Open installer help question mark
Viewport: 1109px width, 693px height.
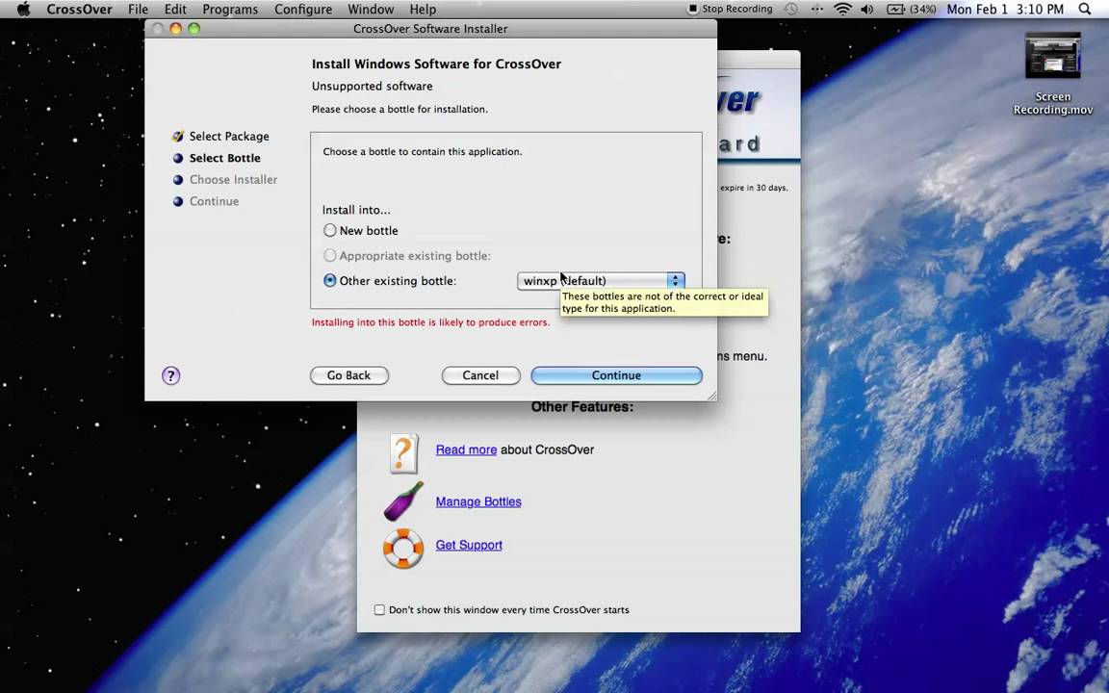tap(170, 375)
